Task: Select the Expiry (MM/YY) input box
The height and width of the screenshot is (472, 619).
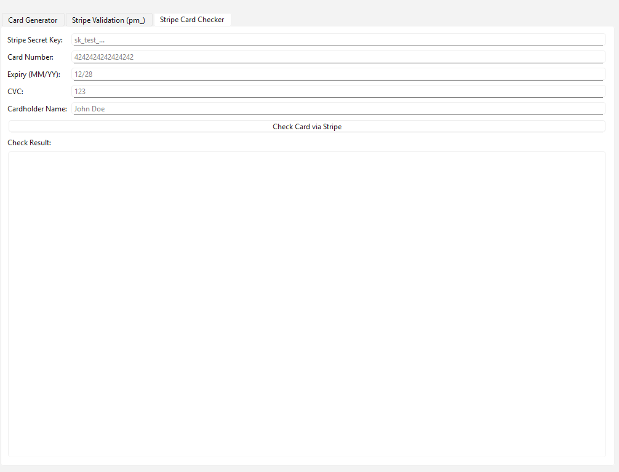Action: click(337, 74)
